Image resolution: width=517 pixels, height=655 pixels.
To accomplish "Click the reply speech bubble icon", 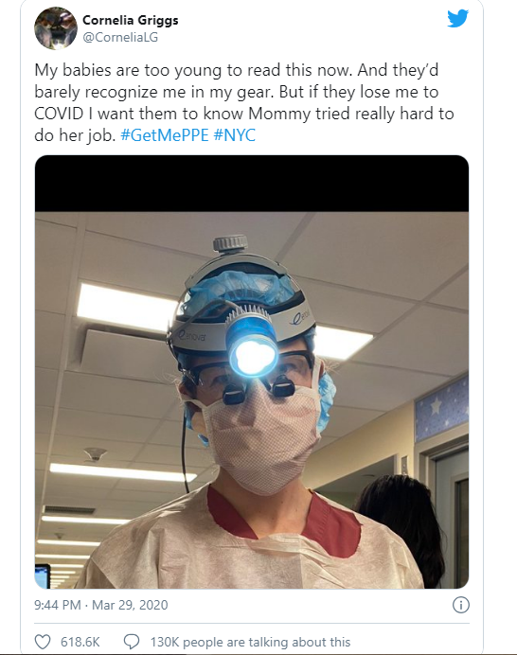I will click(132, 641).
